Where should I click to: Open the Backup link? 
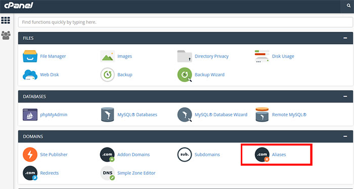click(124, 75)
